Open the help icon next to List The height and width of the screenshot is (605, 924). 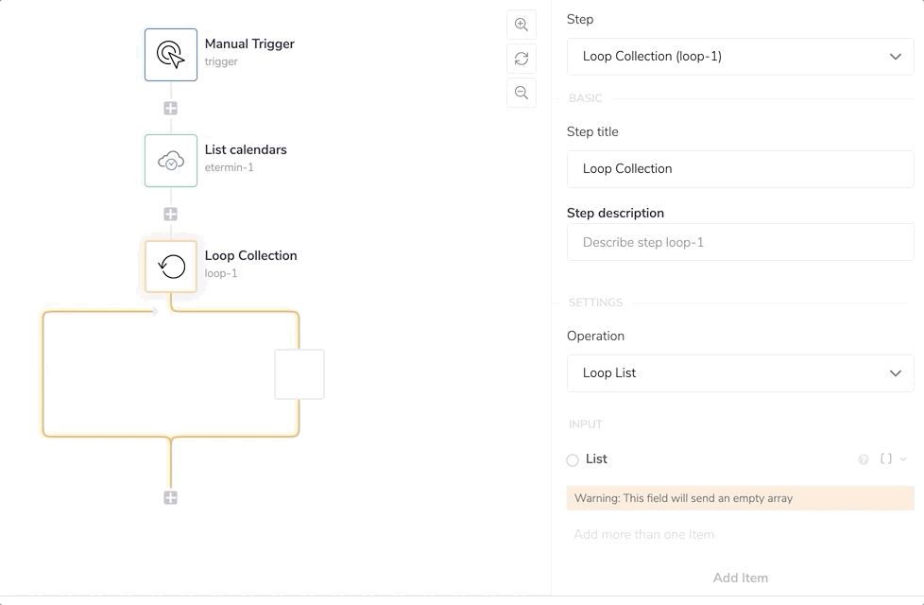864,459
